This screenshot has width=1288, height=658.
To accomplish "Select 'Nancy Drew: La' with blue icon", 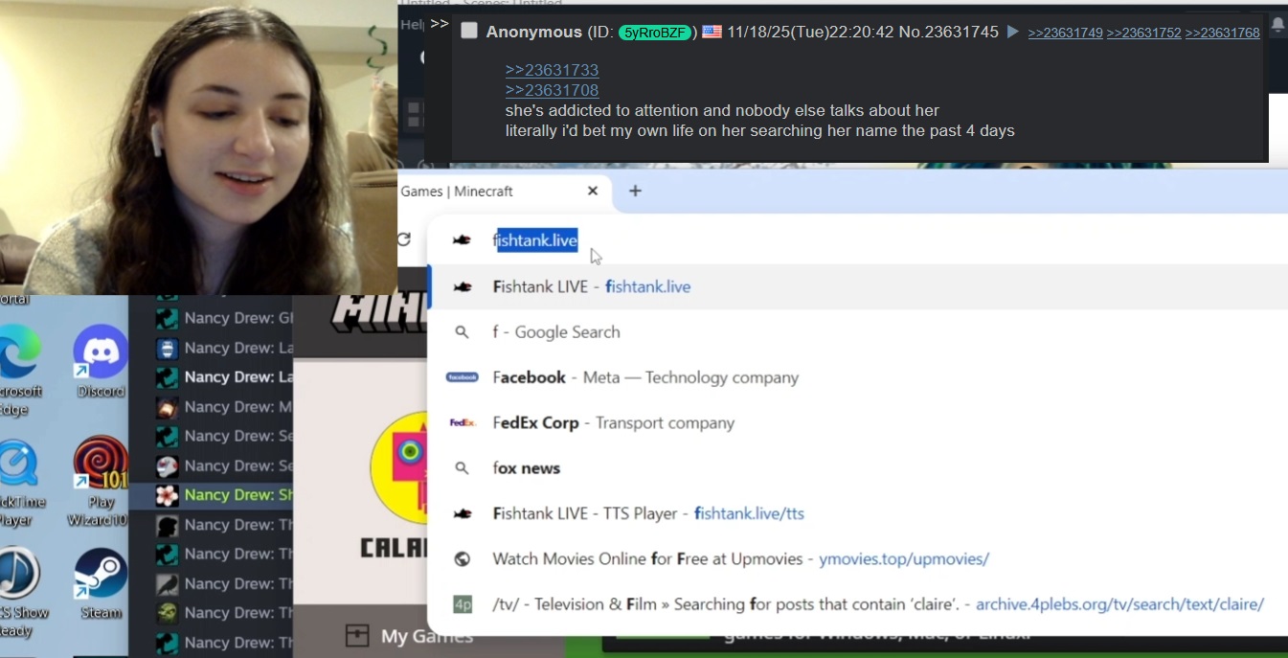I will (225, 348).
